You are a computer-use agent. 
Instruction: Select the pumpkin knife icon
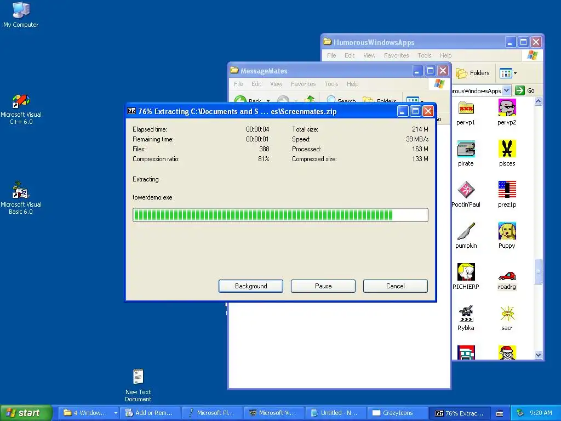[466, 236]
